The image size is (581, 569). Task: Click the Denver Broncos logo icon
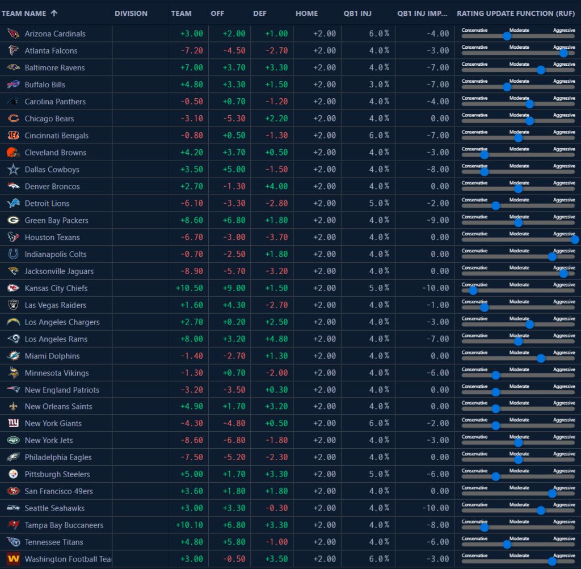click(14, 186)
